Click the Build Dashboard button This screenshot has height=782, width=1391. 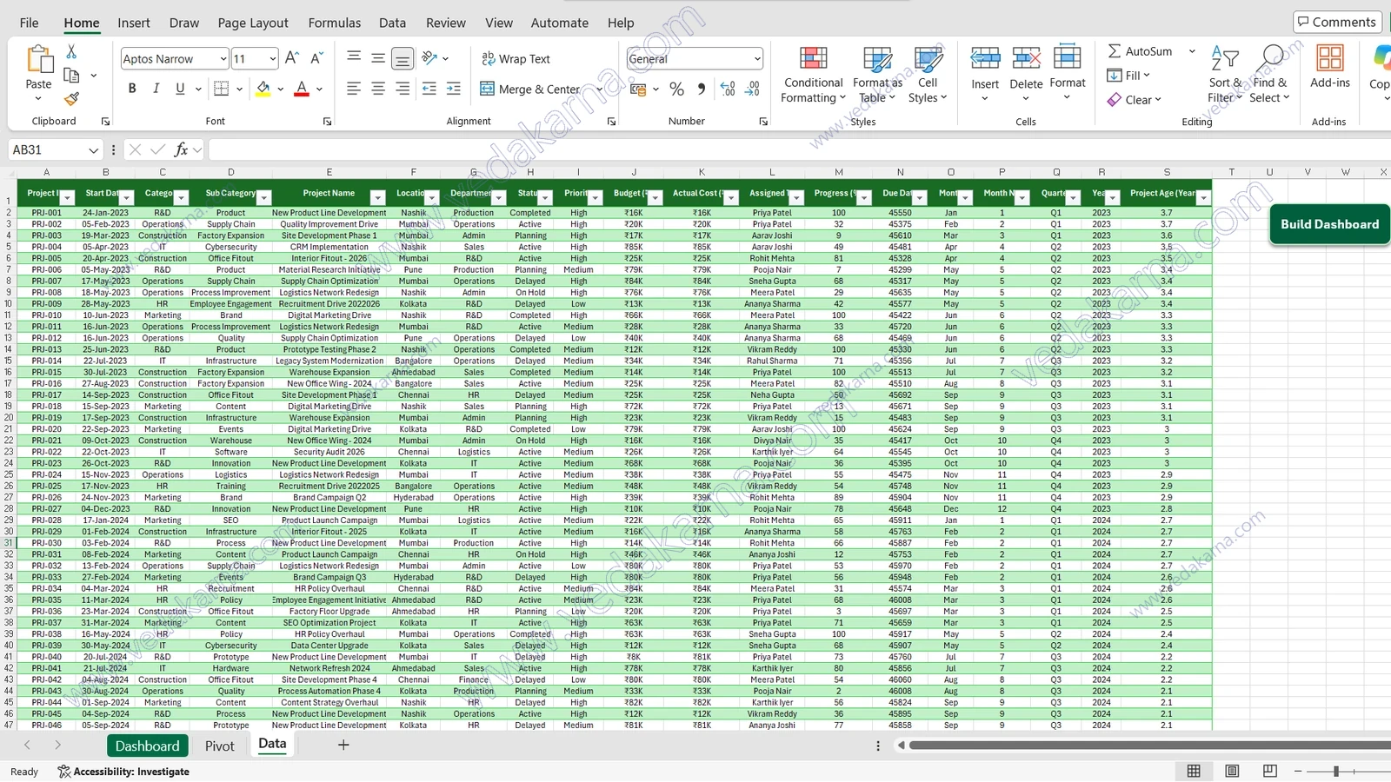tap(1329, 224)
